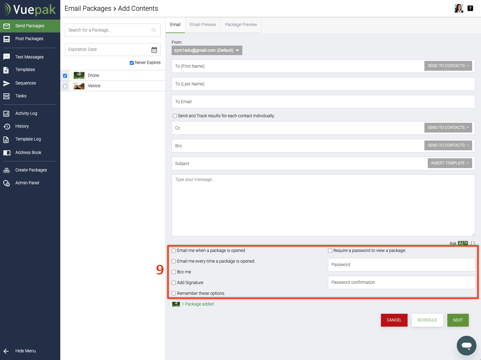Enable Bcc me option
Image resolution: width=481 pixels, height=360 pixels.
pos(174,272)
